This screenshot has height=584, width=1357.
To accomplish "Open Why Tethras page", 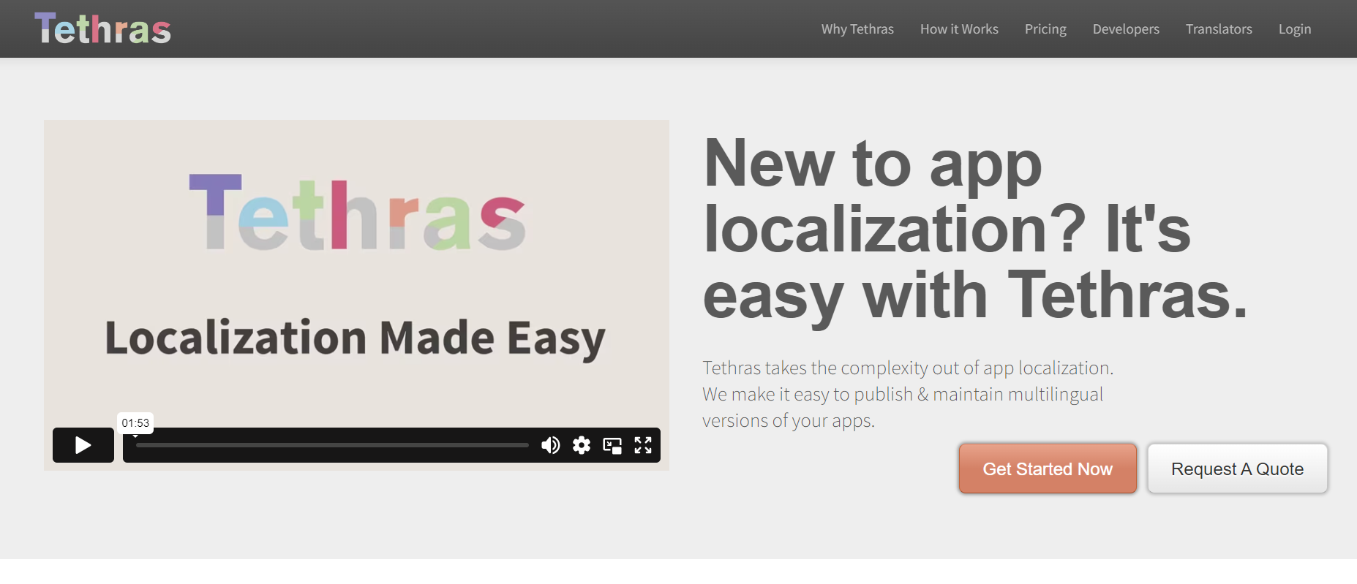I will pos(857,29).
